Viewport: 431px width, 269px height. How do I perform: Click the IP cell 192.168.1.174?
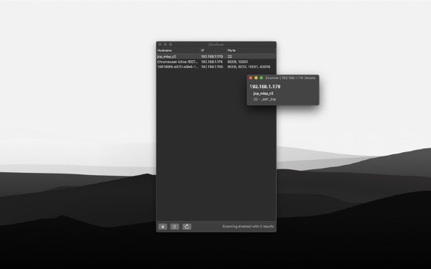[212, 62]
